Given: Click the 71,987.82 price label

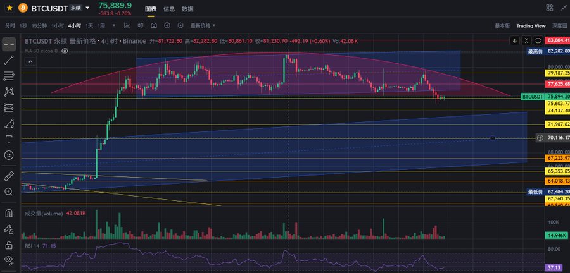Looking at the screenshot, I should pyautogui.click(x=559, y=124).
